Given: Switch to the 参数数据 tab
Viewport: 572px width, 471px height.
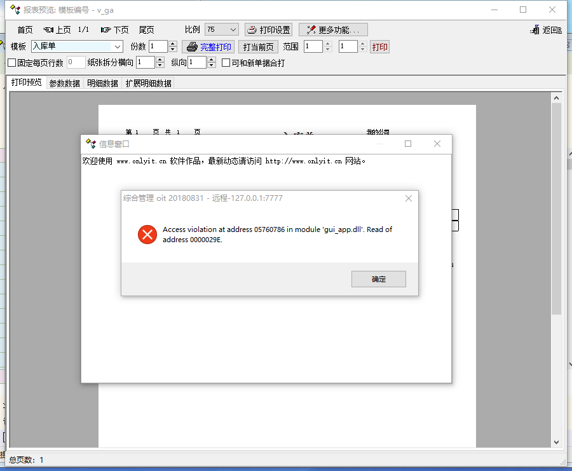Looking at the screenshot, I should coord(65,83).
